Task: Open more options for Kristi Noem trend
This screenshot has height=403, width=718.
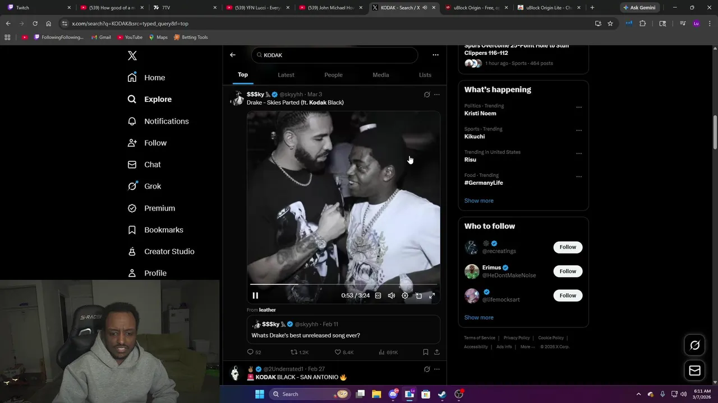Action: coord(579,107)
